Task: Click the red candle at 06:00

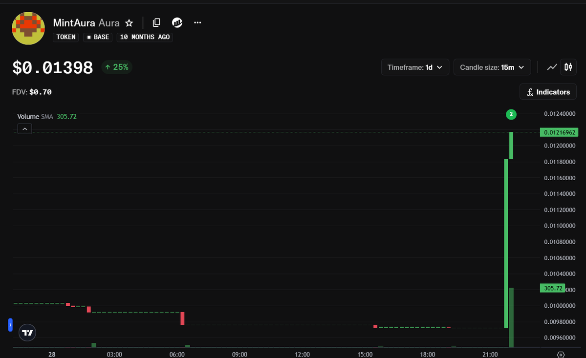Action: pyautogui.click(x=182, y=318)
